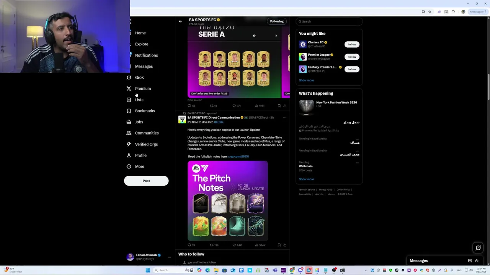Open Terms of Service footer link
This screenshot has width=490, height=275.
click(x=307, y=190)
